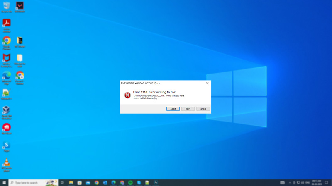Open the Windows Start menu
332x186 pixels.
tap(4, 183)
